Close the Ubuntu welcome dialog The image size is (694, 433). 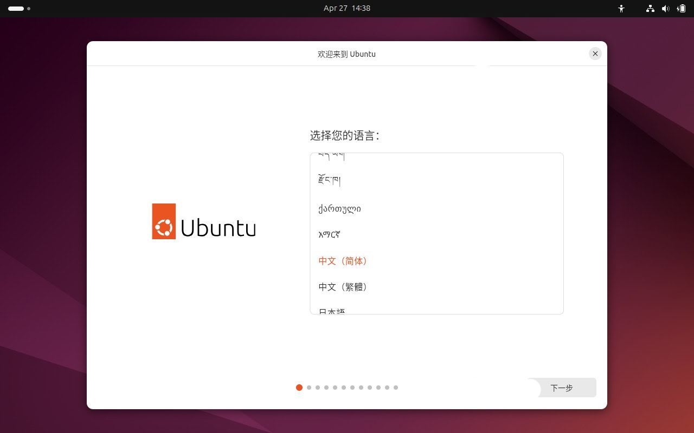[x=595, y=54]
